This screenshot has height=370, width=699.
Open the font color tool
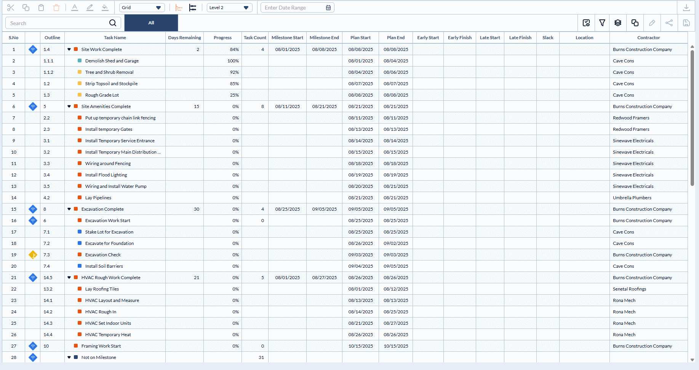click(x=75, y=8)
